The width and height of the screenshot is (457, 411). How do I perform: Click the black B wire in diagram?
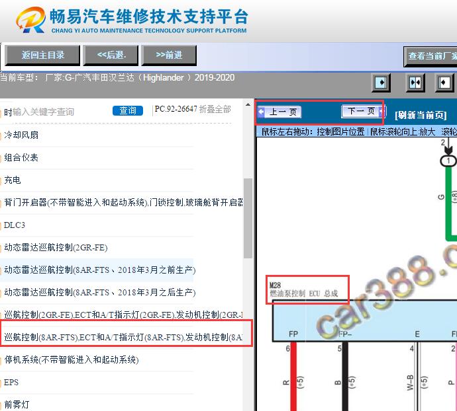point(345,377)
